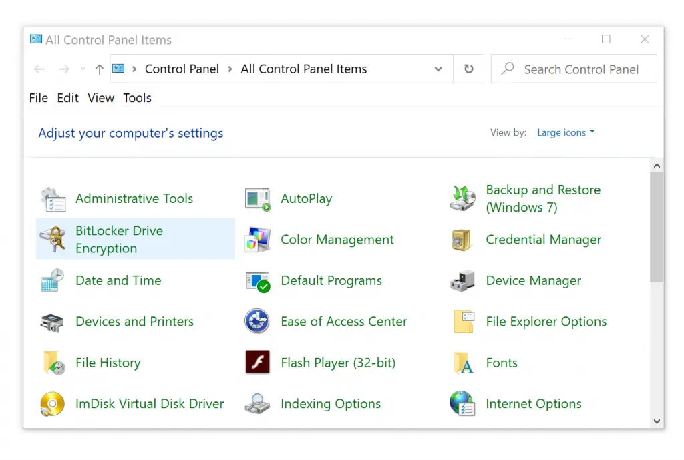Expand the address bar location dropdown
The width and height of the screenshot is (684, 460).
(438, 69)
